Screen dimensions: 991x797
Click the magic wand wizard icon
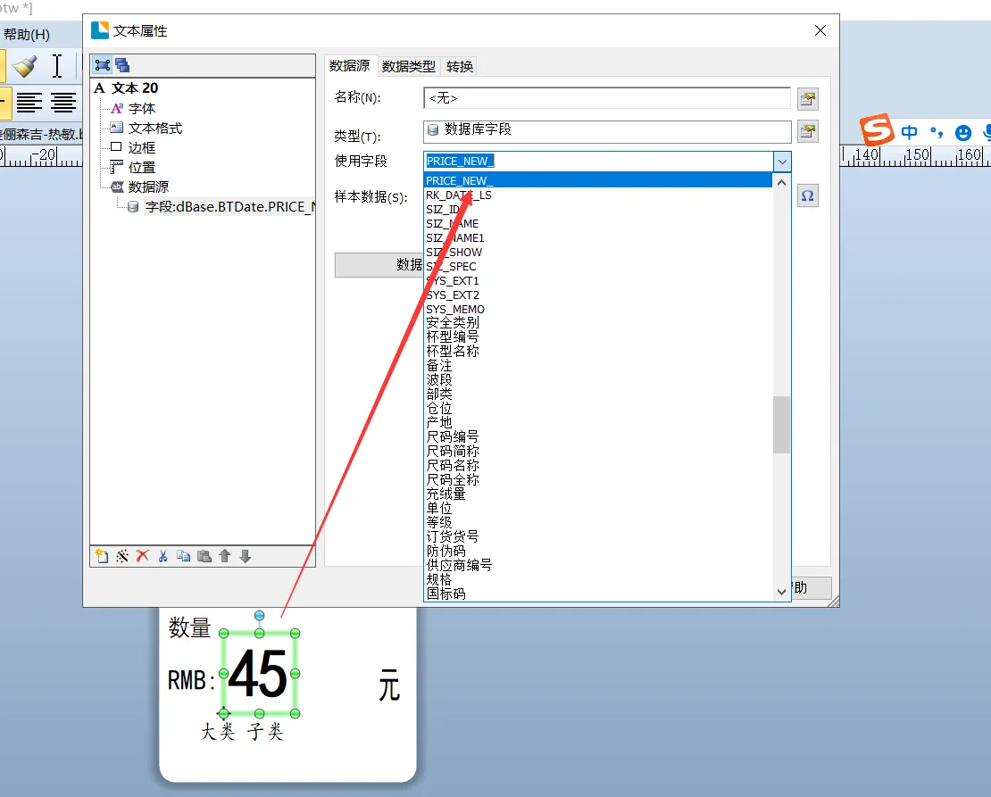122,556
